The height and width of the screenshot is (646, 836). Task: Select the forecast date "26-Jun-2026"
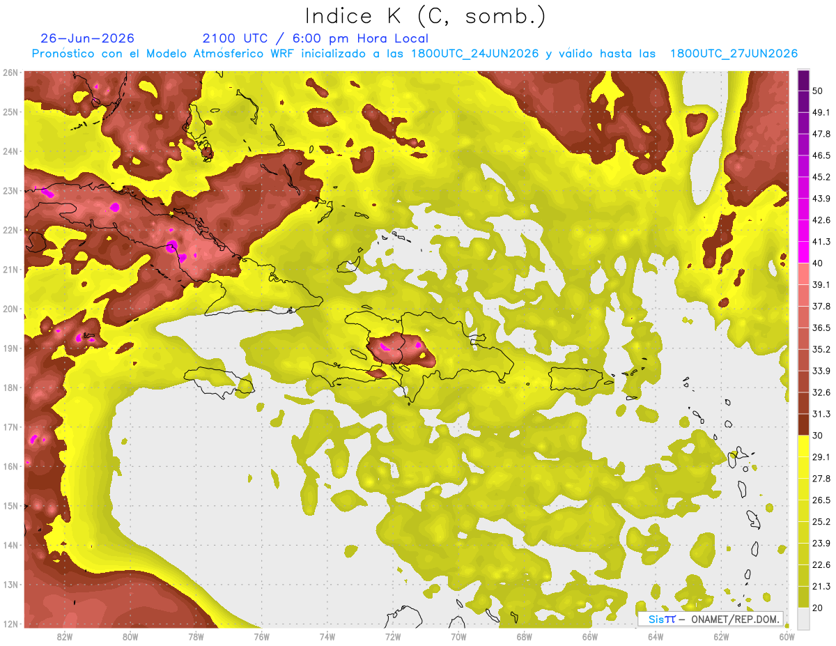[87, 38]
